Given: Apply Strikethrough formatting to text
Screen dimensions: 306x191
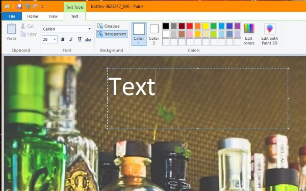Looking at the screenshot, I should point(88,39).
